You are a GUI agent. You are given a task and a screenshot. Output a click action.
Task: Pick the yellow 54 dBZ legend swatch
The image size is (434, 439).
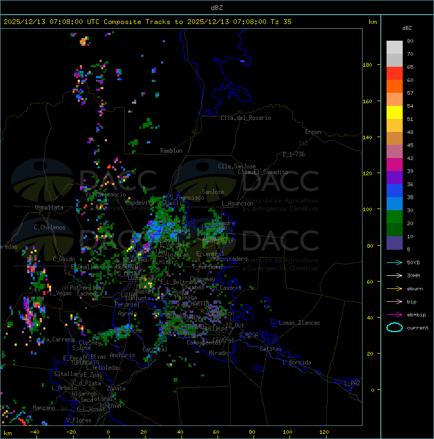pos(394,113)
